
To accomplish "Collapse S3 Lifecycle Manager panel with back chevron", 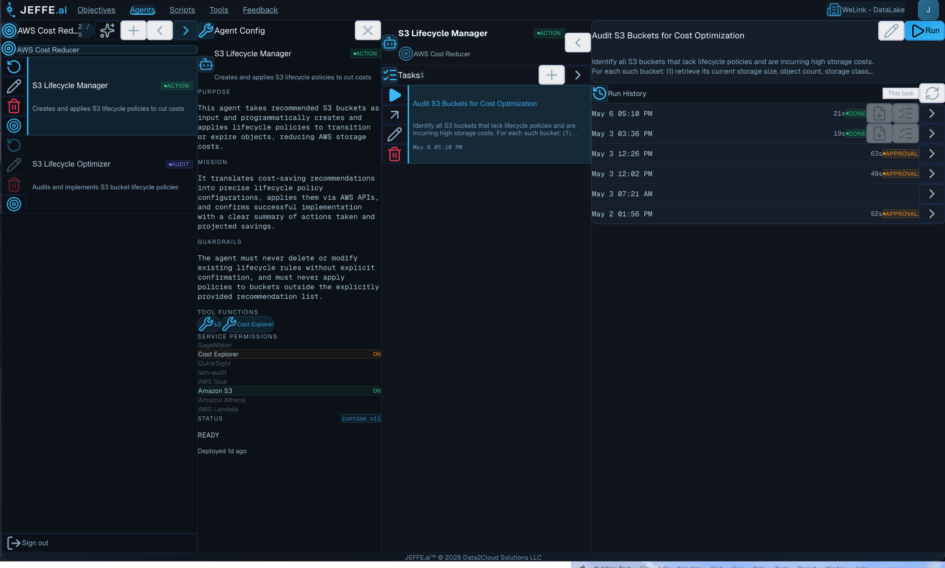I will (578, 43).
